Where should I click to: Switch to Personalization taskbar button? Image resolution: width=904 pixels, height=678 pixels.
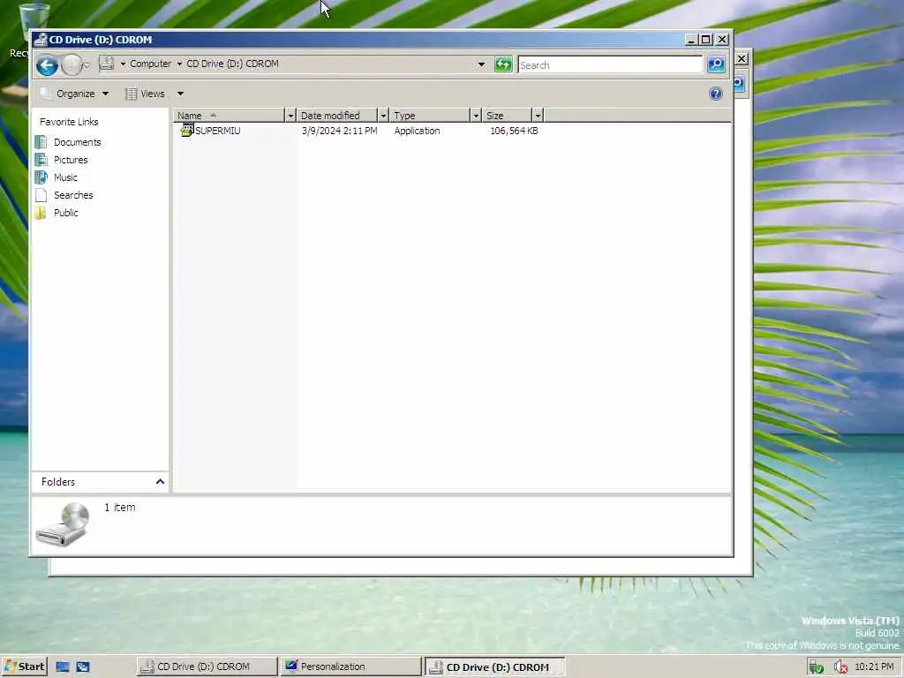click(350, 667)
